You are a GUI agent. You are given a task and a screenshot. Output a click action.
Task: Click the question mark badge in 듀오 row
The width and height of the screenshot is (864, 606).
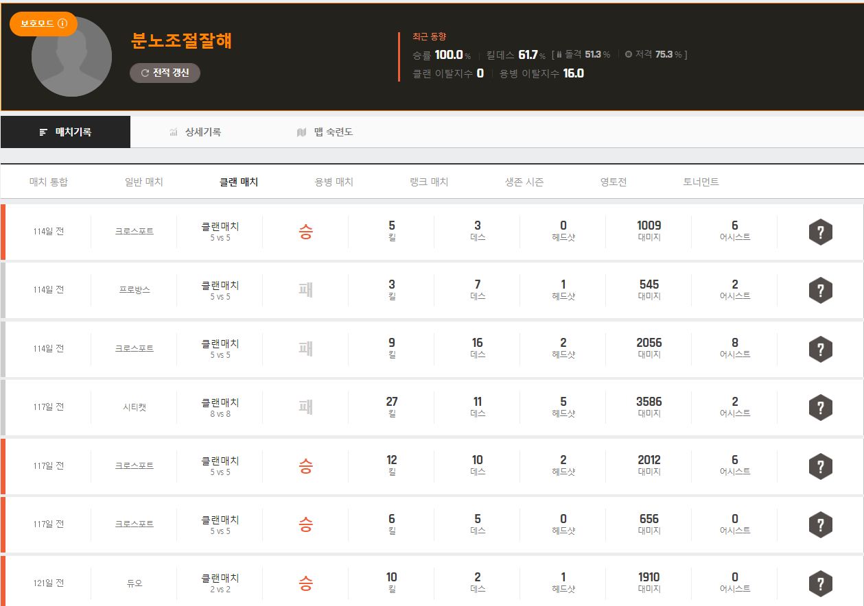[x=820, y=584]
